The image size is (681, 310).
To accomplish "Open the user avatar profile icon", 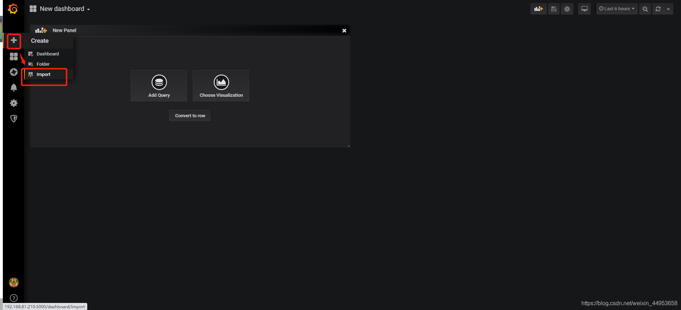I will 14,282.
